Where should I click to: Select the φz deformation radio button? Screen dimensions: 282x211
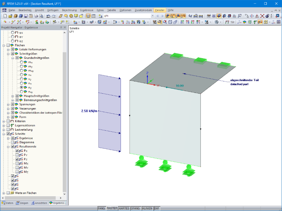13,41
